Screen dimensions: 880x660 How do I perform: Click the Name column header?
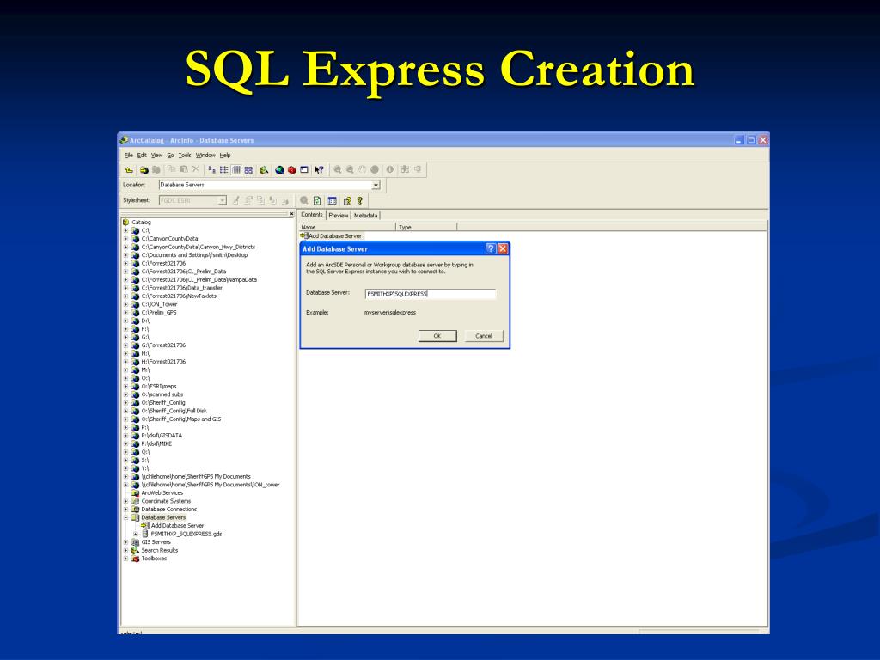point(347,227)
